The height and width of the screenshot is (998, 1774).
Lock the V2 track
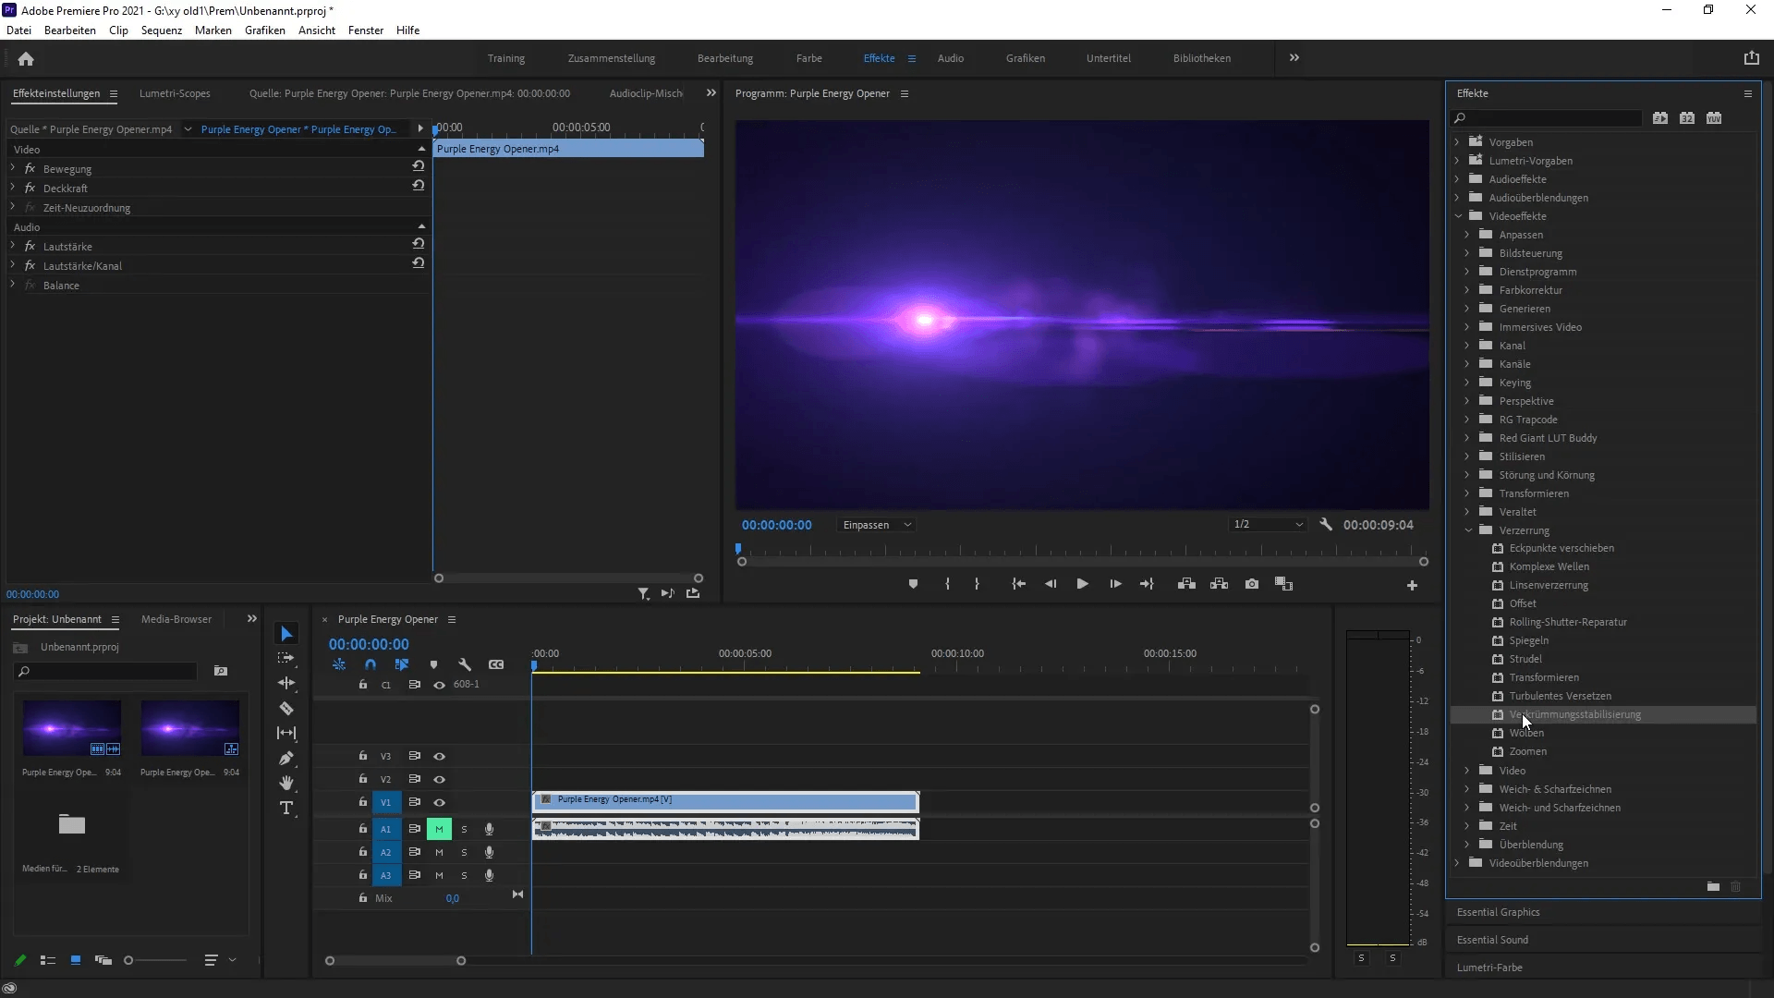coord(363,779)
